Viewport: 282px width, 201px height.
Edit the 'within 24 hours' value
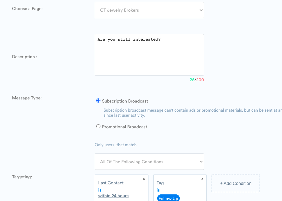[x=113, y=196]
